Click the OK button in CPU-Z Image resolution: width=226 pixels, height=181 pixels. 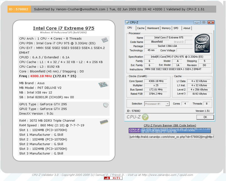click(205, 117)
